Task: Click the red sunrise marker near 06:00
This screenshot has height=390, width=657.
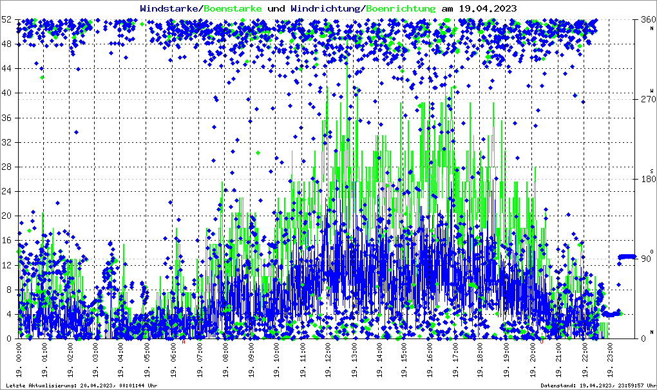Action: tap(184, 342)
